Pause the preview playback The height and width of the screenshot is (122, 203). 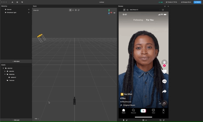click(143, 120)
